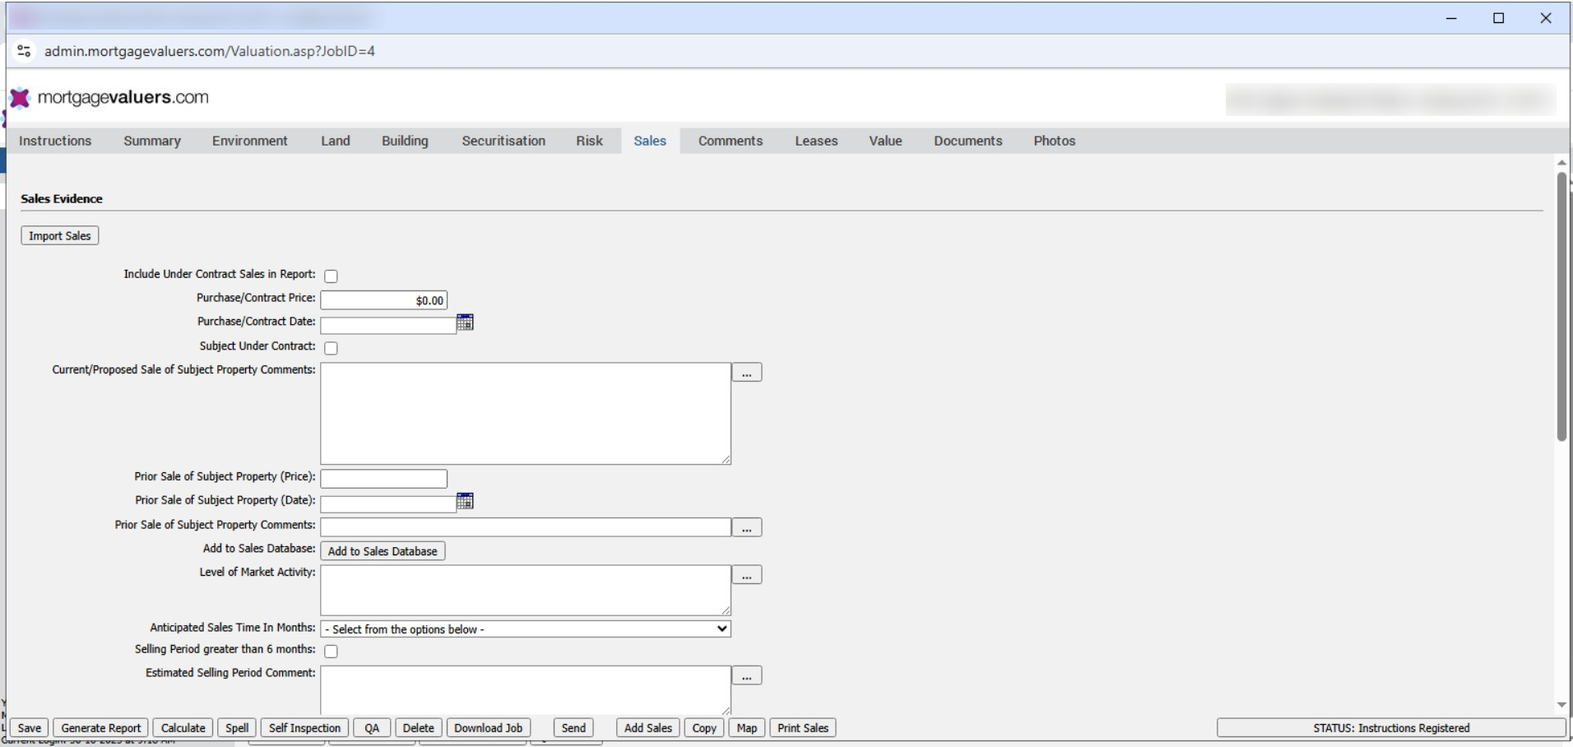Screen dimensions: 1573x747
Task: Open the Purchase/Contract Date calendar icon
Action: point(465,322)
